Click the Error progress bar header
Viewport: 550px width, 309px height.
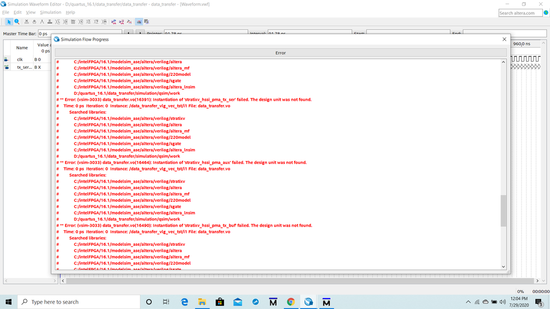281,53
